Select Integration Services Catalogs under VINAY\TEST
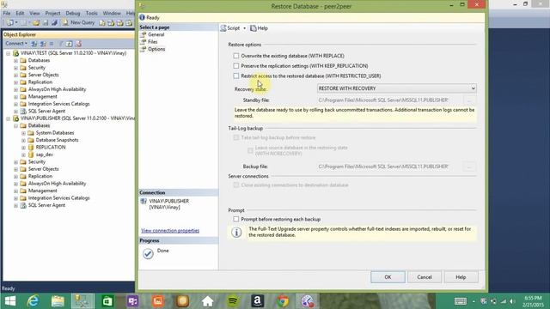Image resolution: width=550 pixels, height=309 pixels. click(58, 104)
